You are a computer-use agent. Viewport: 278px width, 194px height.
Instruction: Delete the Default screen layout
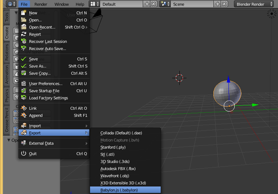click(x=153, y=4)
